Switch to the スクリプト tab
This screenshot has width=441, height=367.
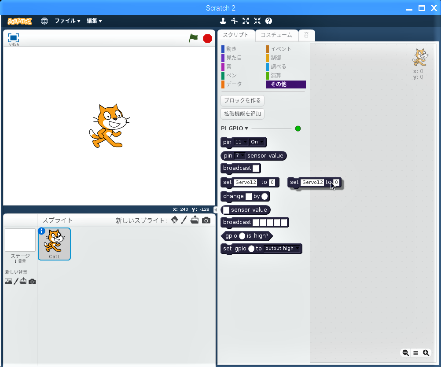(236, 35)
